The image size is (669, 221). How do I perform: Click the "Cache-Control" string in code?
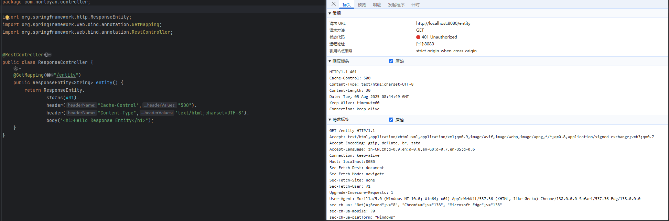coord(118,105)
